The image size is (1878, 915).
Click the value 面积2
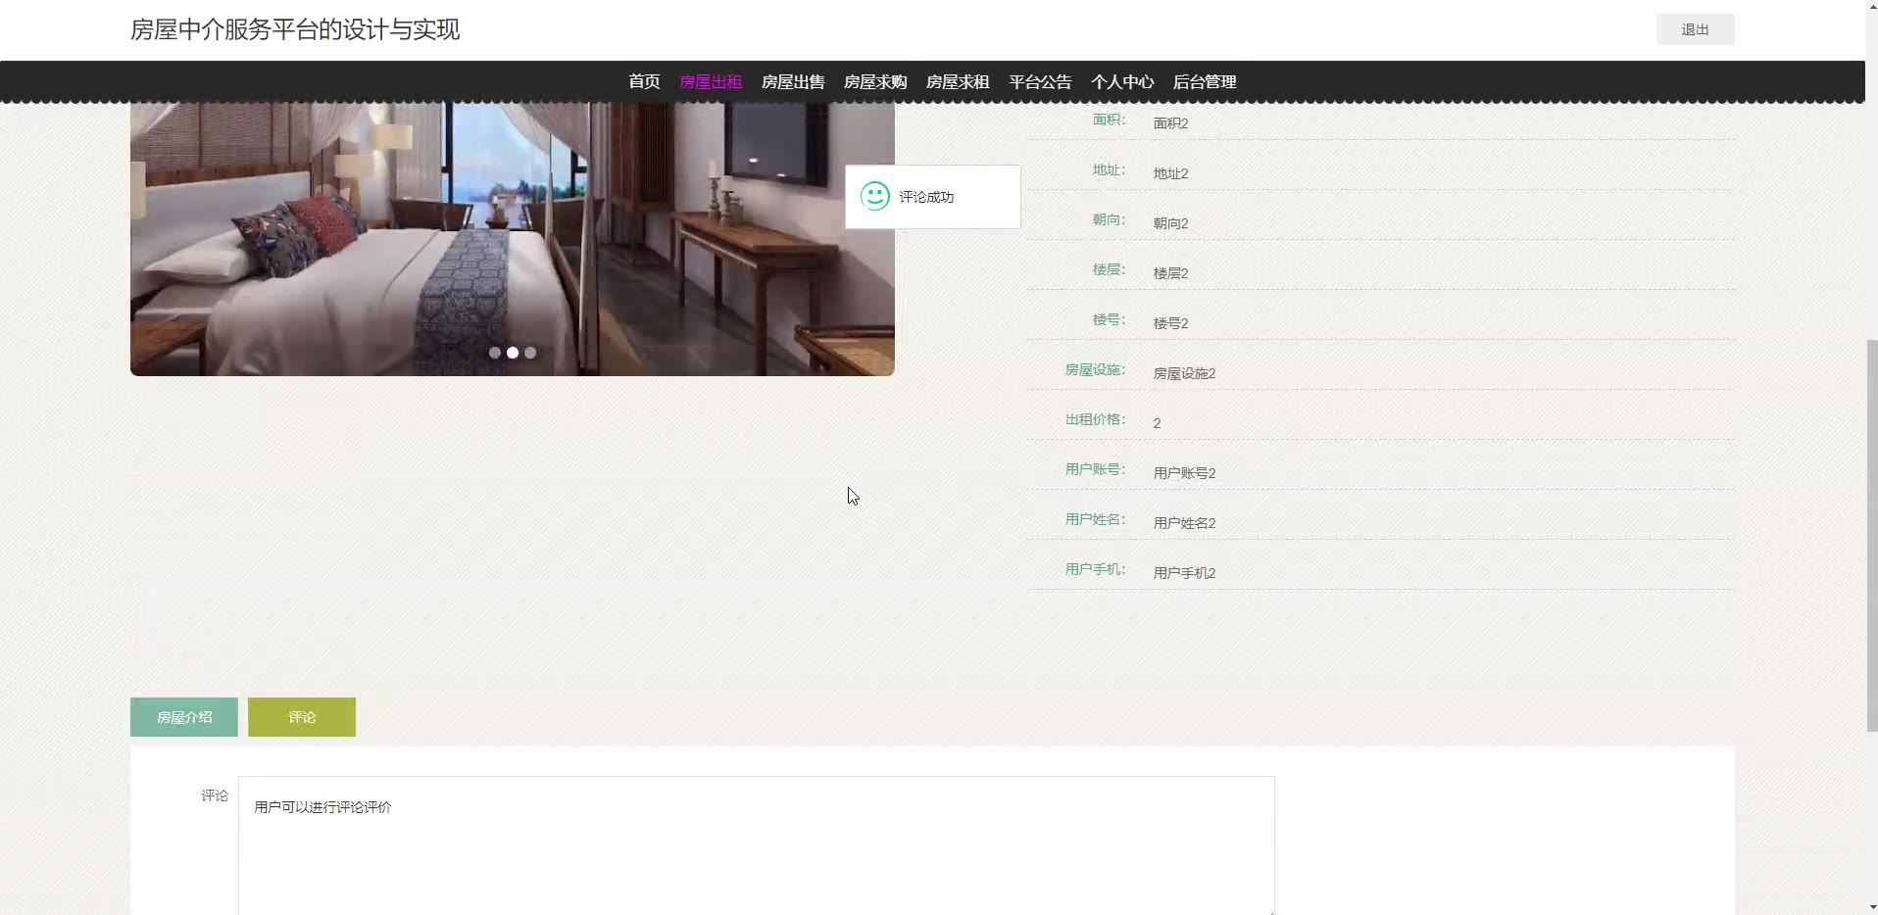click(1170, 123)
